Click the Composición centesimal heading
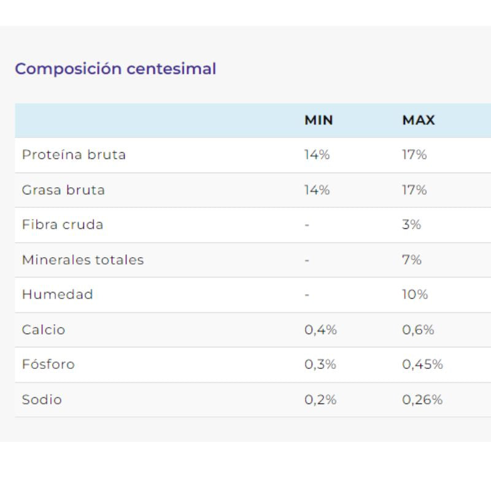 (115, 69)
